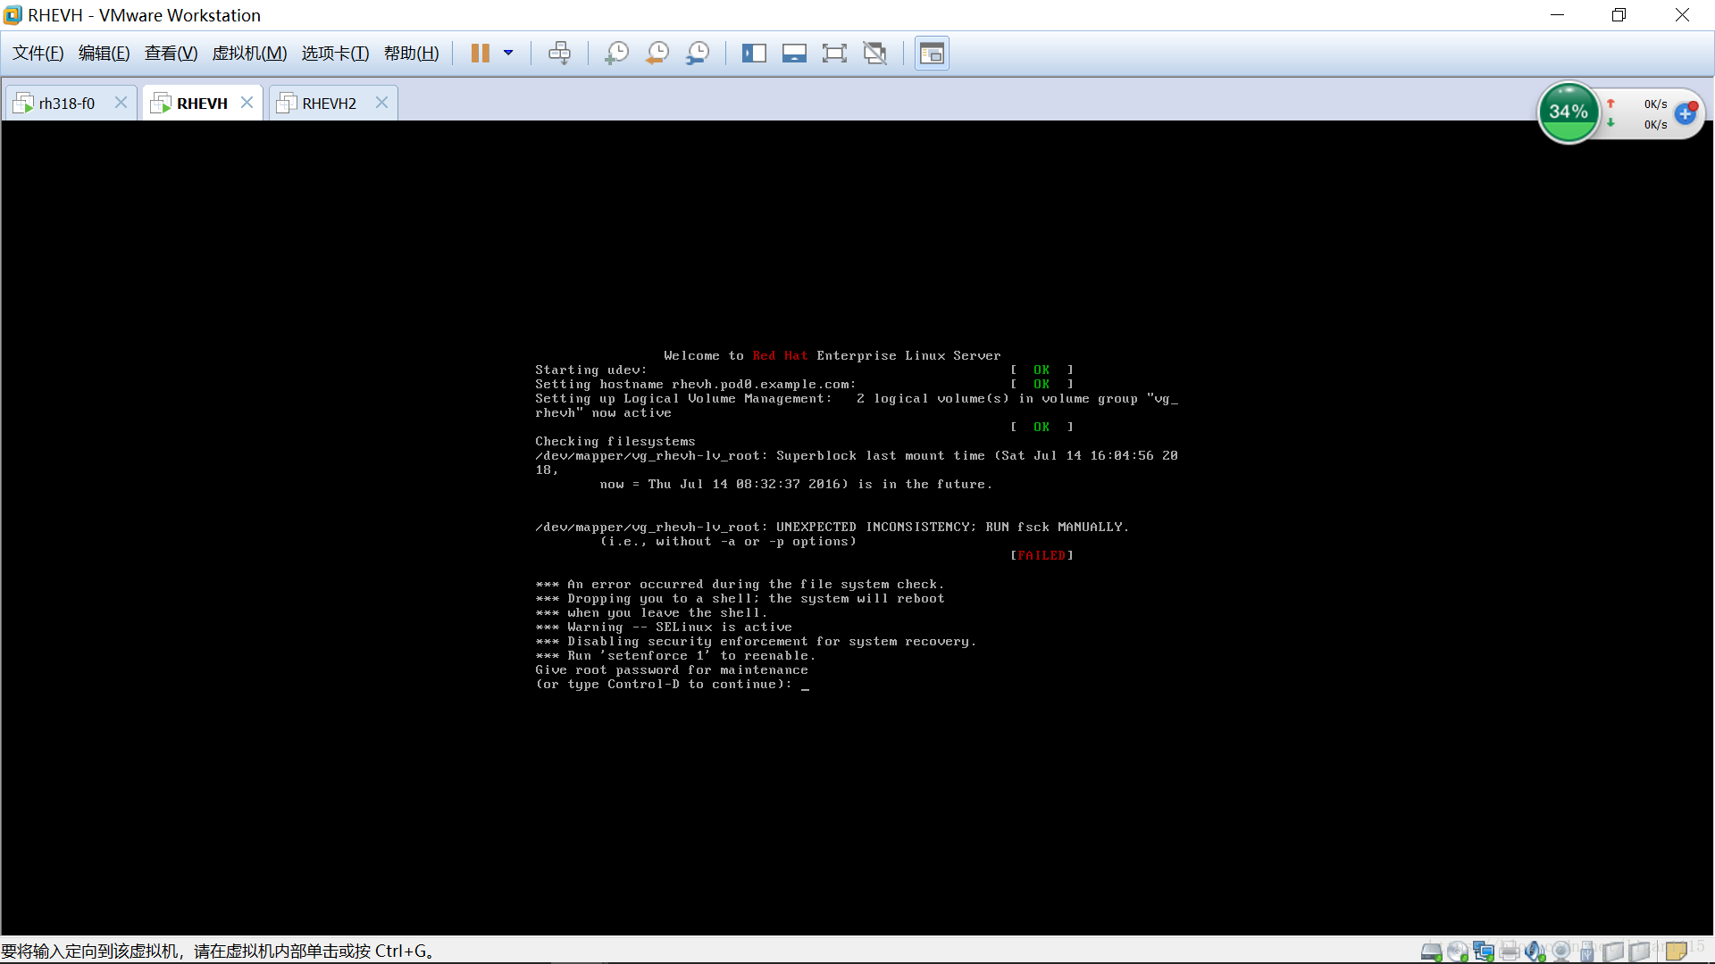
Task: Open the 文件(F) menu
Action: pos(38,54)
